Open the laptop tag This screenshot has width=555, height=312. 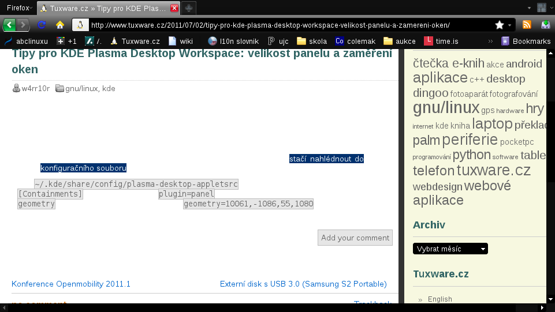[492, 124]
